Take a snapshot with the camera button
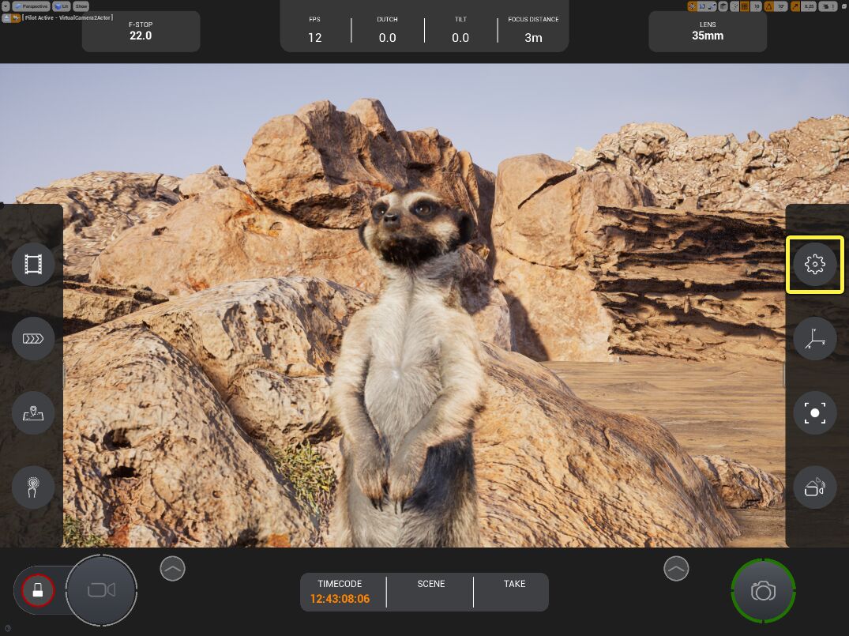This screenshot has height=636, width=849. click(763, 591)
